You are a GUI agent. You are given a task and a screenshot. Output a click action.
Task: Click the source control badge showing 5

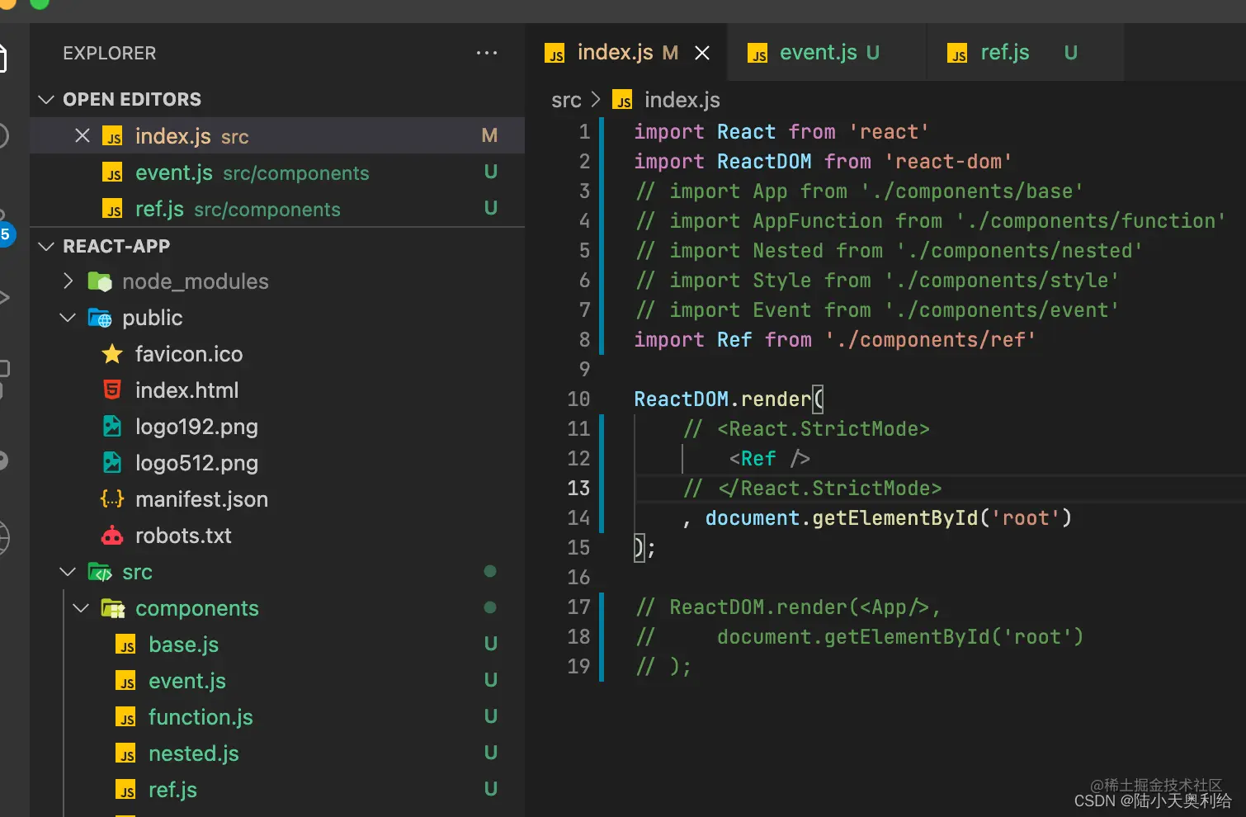(5, 234)
